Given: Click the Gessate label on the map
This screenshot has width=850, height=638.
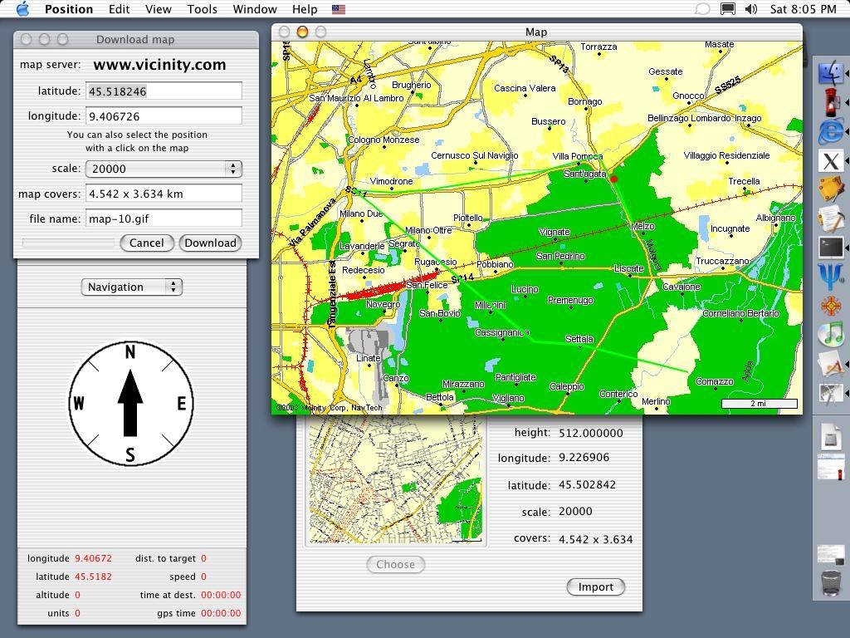Looking at the screenshot, I should 665,71.
